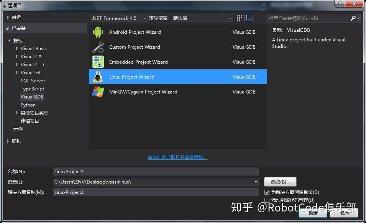Select the MinGW/Cygwin Project Wizard icon

tap(98, 92)
